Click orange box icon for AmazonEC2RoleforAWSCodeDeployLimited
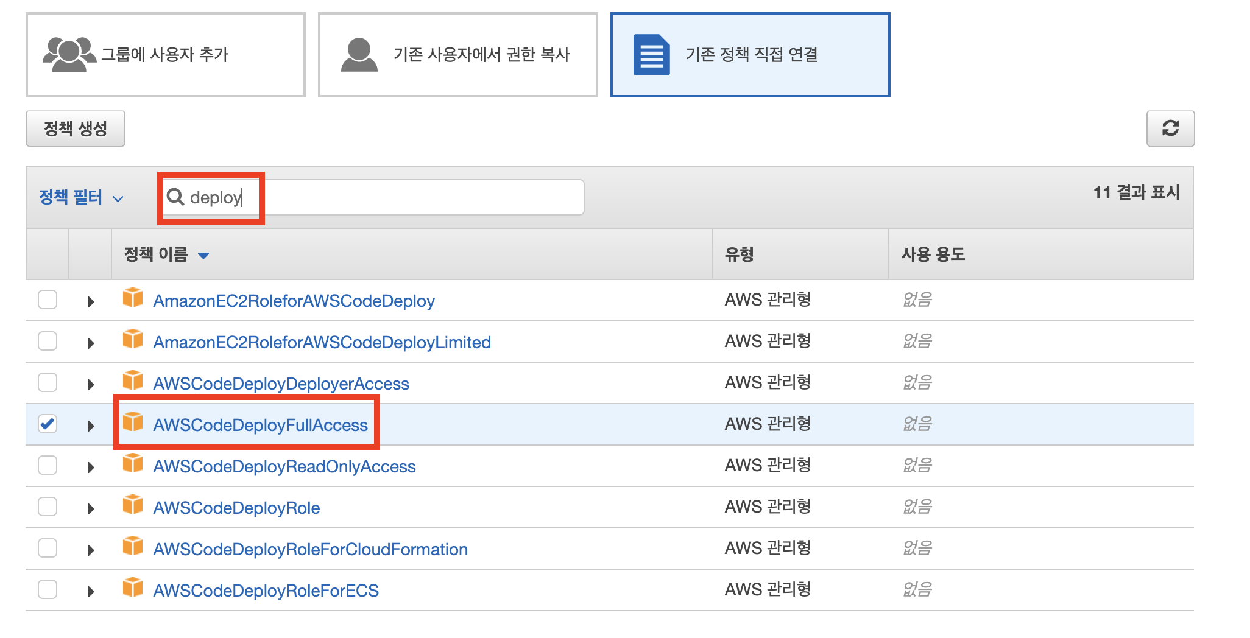 [x=133, y=339]
